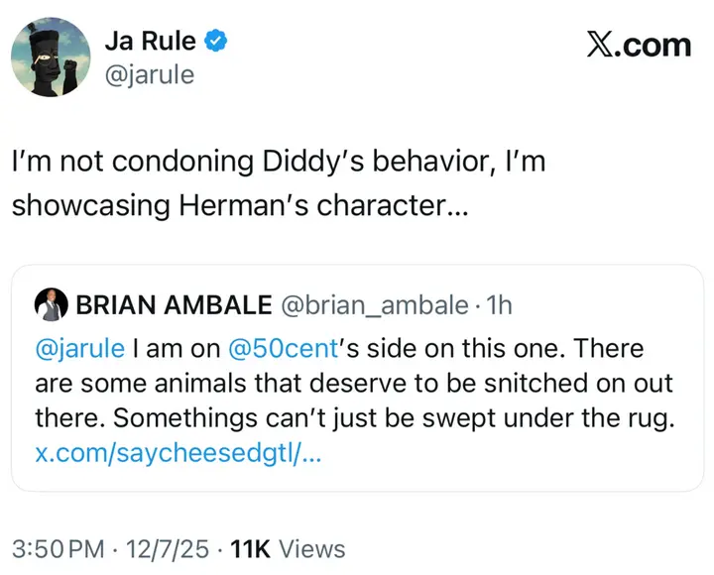Open the @brian_ambale handle
Screen dimensions: 714x575
pyautogui.click(x=375, y=305)
